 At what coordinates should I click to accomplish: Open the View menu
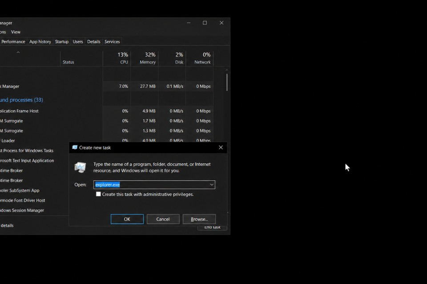tap(16, 32)
